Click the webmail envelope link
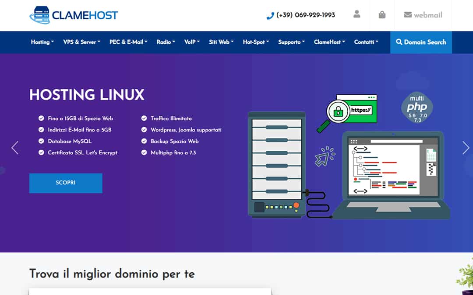Screen dimensions: 473x295 [423, 15]
